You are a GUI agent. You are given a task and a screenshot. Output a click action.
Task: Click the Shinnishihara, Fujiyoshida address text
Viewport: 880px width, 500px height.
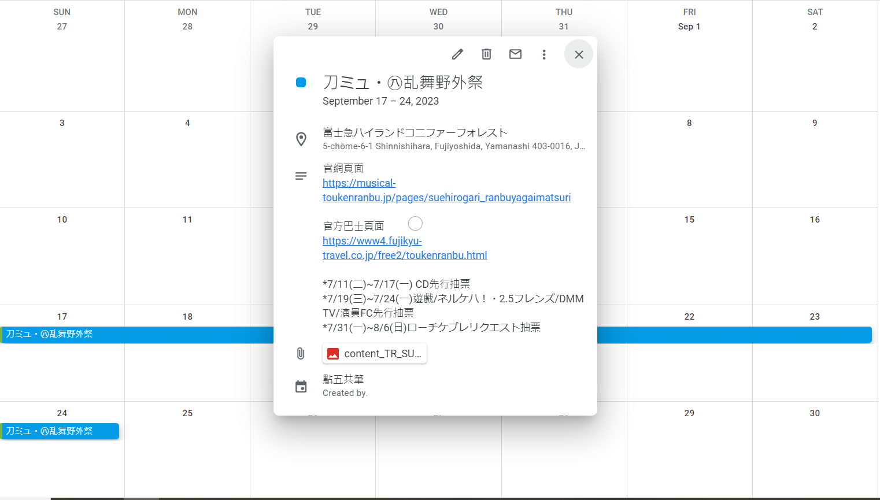(x=454, y=146)
